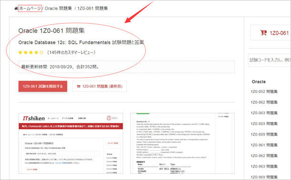The width and height of the screenshot is (291, 180).
Task: Open the ホームページ breadcrumb link
Action: 30,9
